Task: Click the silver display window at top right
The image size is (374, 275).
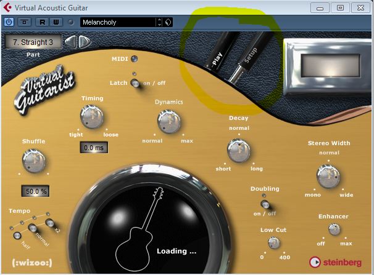Action: pos(330,65)
